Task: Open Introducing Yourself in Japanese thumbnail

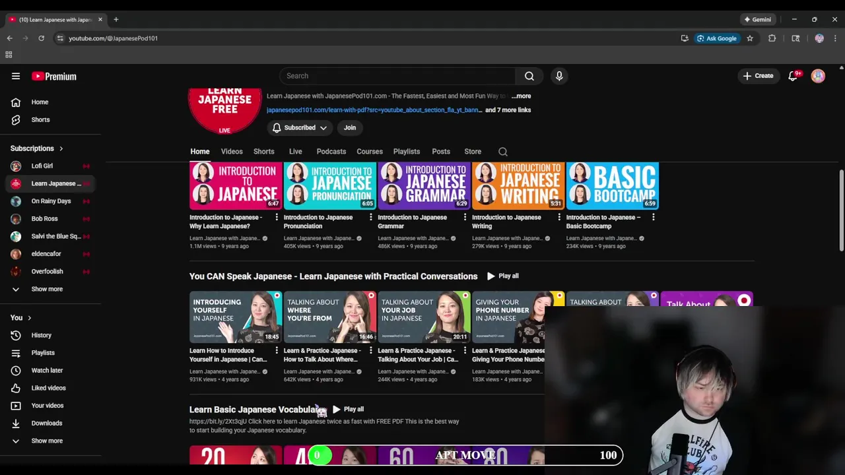Action: (x=236, y=317)
